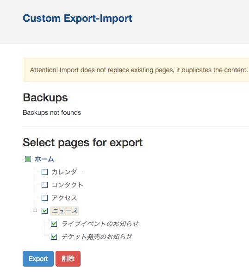Uncheck the ライブイベントのお知らせ checkbox
Viewport: 249px width, 274px height.
click(x=54, y=224)
